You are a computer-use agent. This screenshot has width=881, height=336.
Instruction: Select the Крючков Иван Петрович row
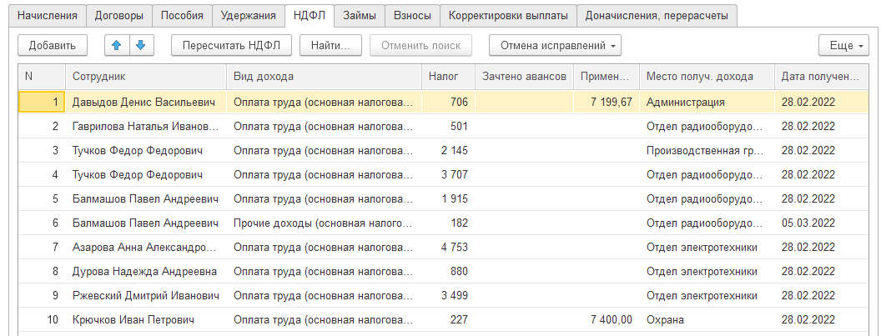tap(146, 319)
